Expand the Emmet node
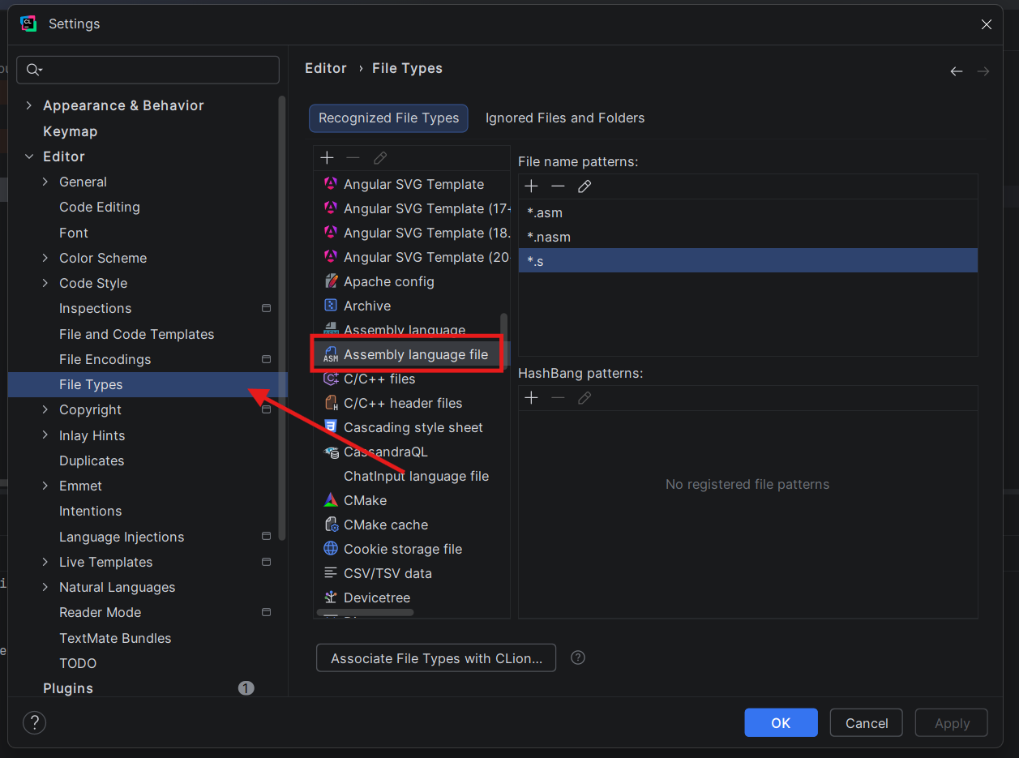The height and width of the screenshot is (758, 1019). tap(45, 486)
